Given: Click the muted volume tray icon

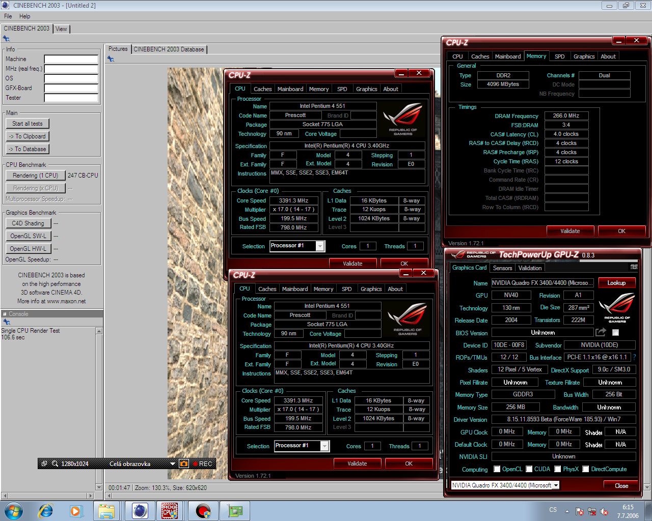Looking at the screenshot, I should pos(604,512).
